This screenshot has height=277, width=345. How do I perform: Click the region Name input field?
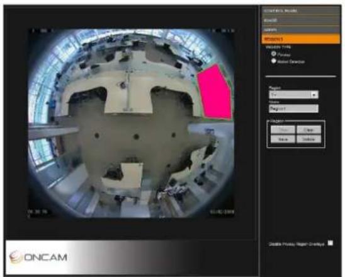[x=293, y=109]
